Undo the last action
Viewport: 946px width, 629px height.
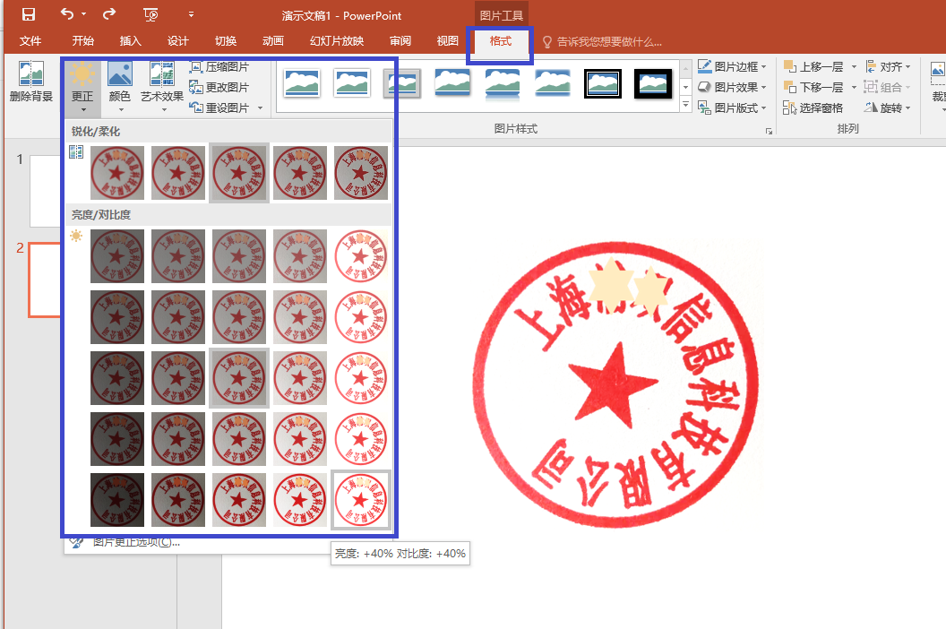(x=67, y=13)
